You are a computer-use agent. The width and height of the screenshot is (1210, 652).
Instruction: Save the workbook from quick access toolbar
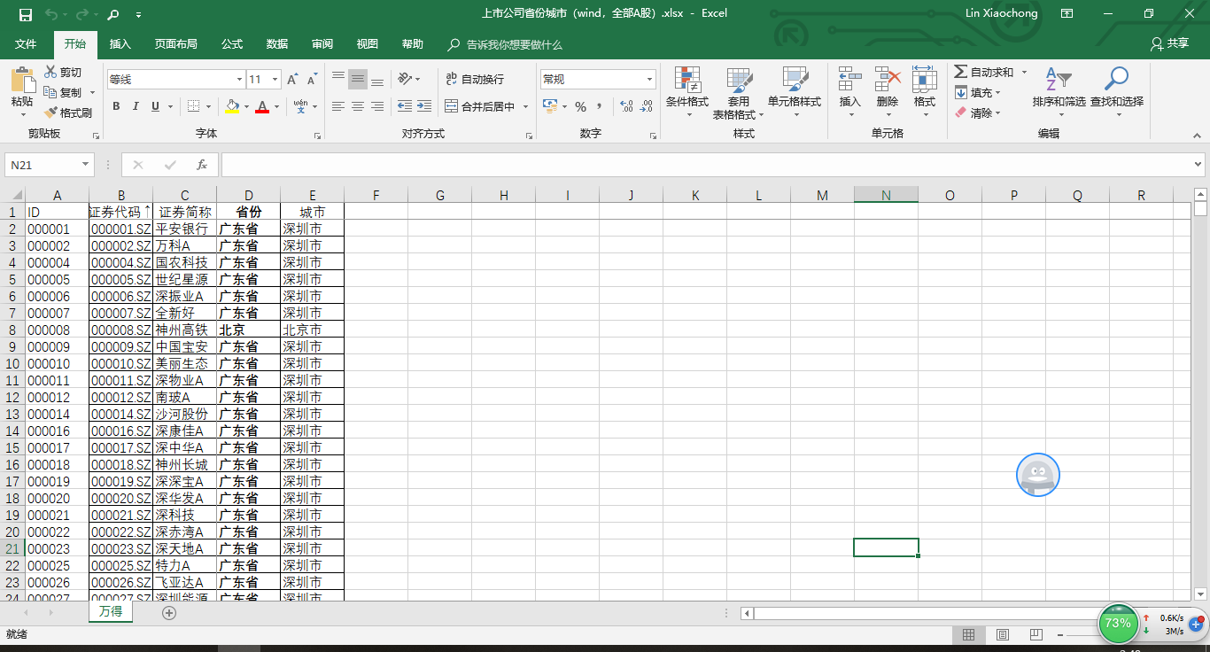click(x=25, y=14)
